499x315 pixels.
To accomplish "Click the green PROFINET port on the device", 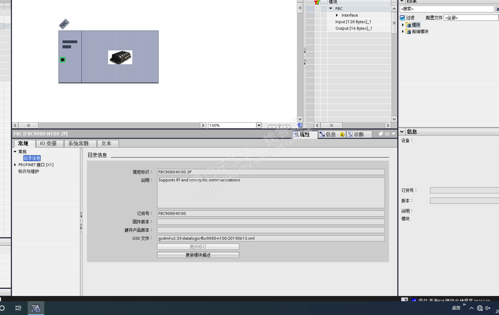I will coord(63,60).
